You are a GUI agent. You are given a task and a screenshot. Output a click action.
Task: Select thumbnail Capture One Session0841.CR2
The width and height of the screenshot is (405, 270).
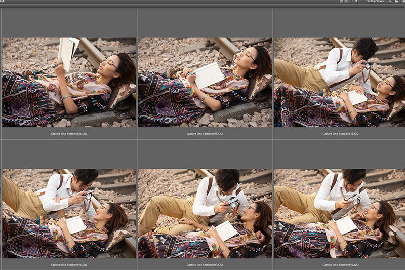point(69,214)
